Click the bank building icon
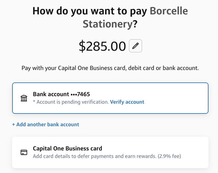This screenshot has width=218, height=173. coord(24,98)
